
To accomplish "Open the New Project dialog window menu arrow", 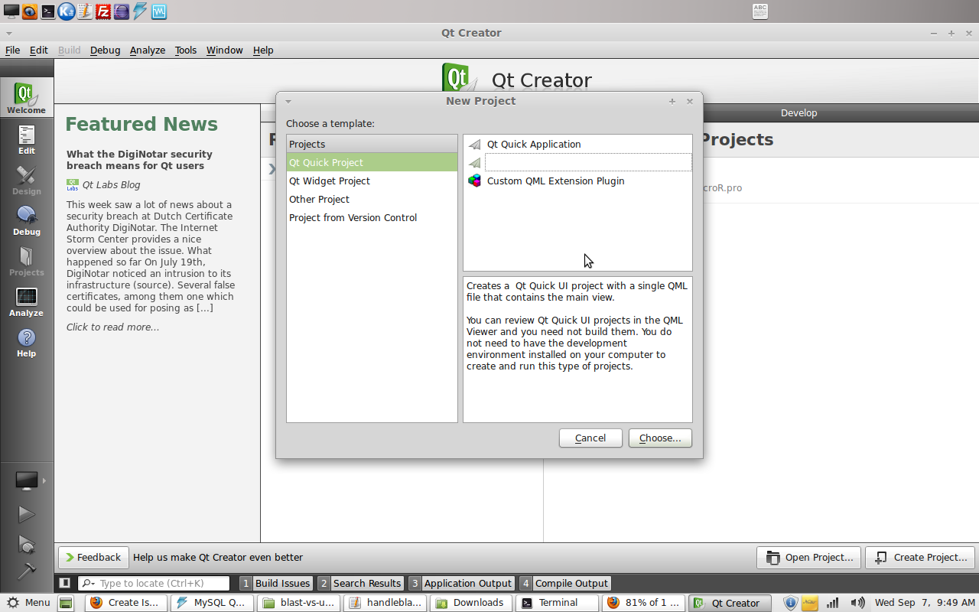I will (288, 101).
